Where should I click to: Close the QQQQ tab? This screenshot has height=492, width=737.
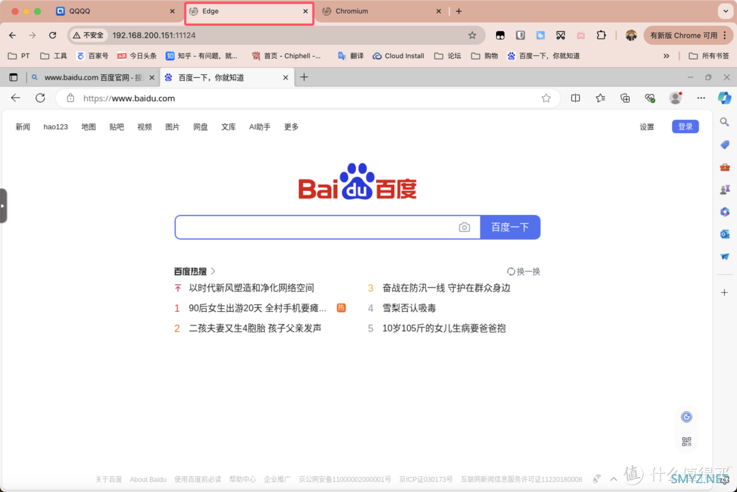(x=172, y=11)
